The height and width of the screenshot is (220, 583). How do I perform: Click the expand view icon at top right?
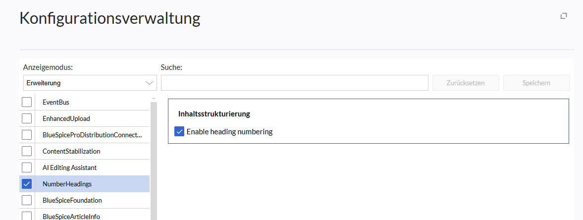[564, 16]
